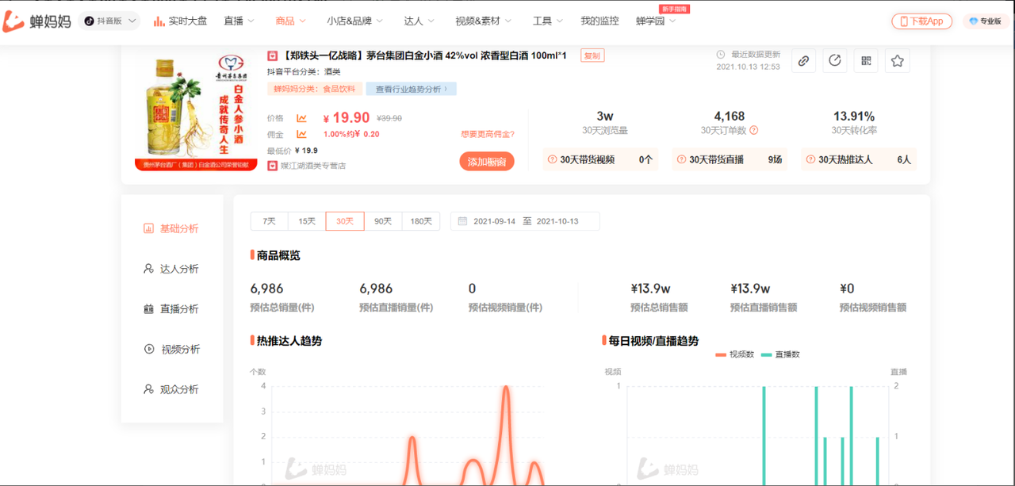Select 视频分析 in the sidebar
The height and width of the screenshot is (486, 1015).
[x=171, y=349]
